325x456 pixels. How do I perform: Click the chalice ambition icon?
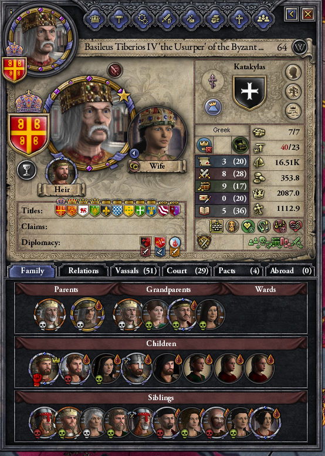pyautogui.click(x=27, y=170)
